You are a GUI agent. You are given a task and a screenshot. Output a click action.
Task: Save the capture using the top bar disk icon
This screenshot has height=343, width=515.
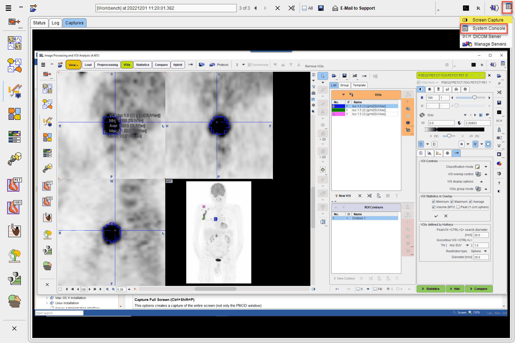click(x=321, y=8)
